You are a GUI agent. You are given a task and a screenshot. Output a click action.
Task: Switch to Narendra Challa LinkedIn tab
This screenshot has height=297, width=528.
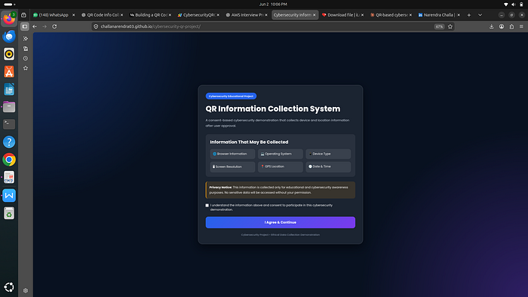440,15
